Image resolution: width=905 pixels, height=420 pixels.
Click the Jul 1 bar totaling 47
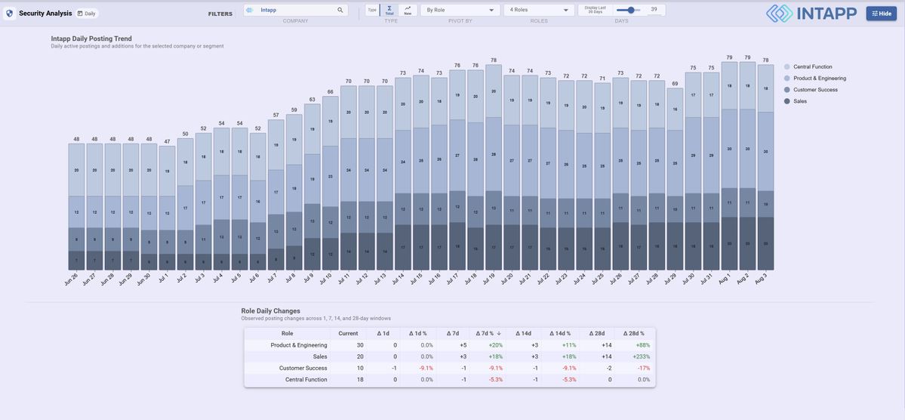[168, 208]
